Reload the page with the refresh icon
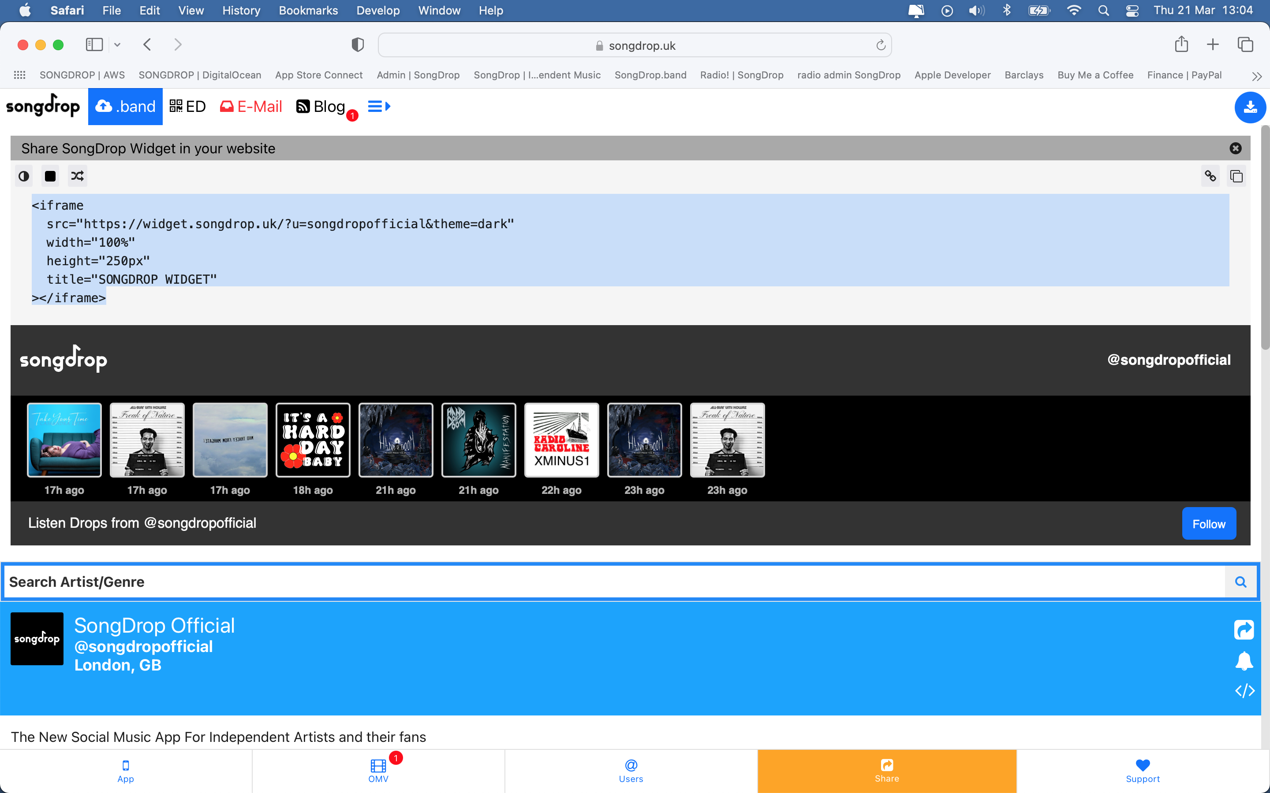Viewport: 1270px width, 793px height. coord(881,45)
